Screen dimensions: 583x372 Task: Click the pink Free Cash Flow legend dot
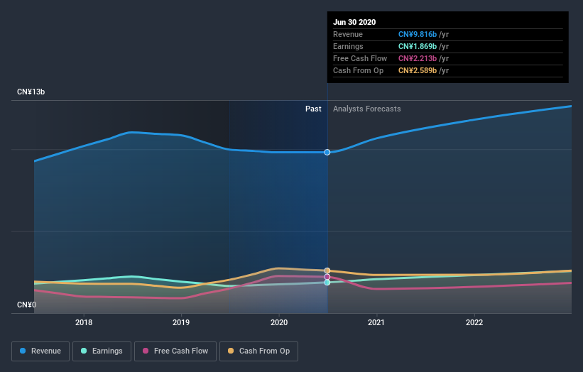146,351
